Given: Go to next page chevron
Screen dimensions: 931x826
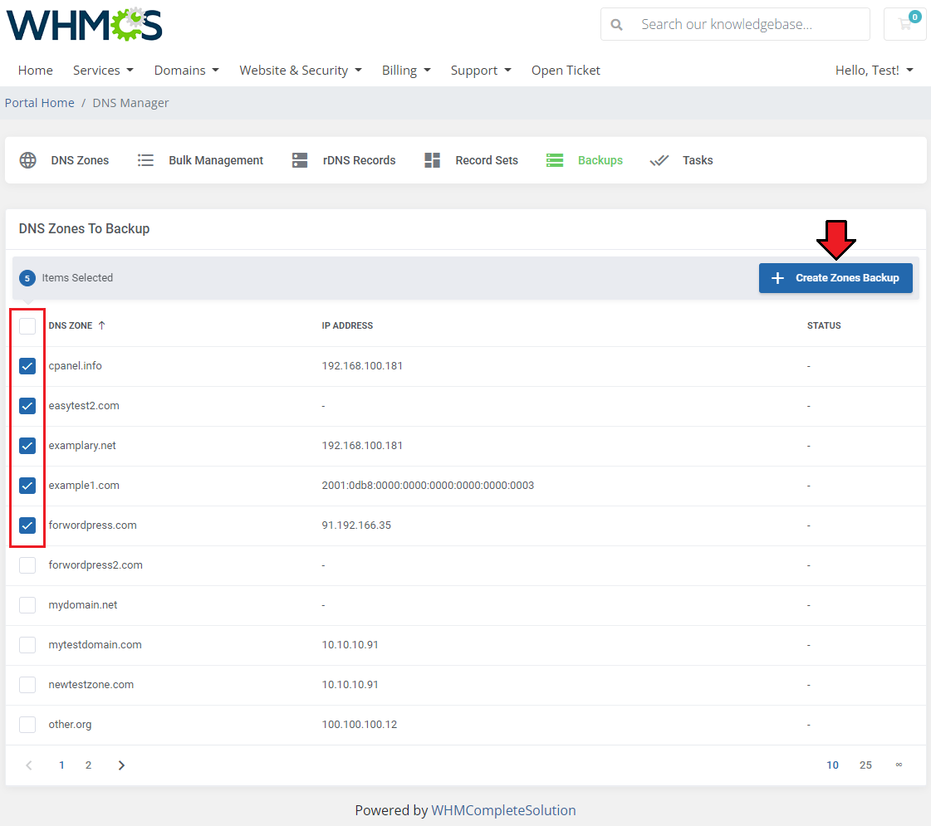Looking at the screenshot, I should click(x=122, y=765).
